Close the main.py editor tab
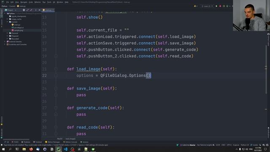This screenshot has width=270, height=152. (x=53, y=10)
